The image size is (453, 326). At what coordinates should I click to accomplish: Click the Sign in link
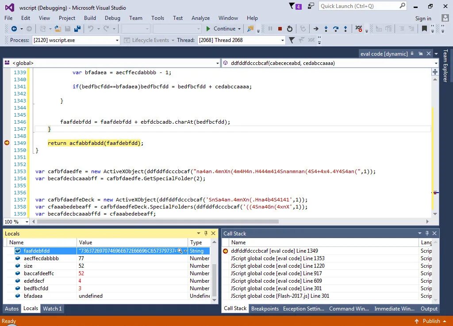pos(423,19)
